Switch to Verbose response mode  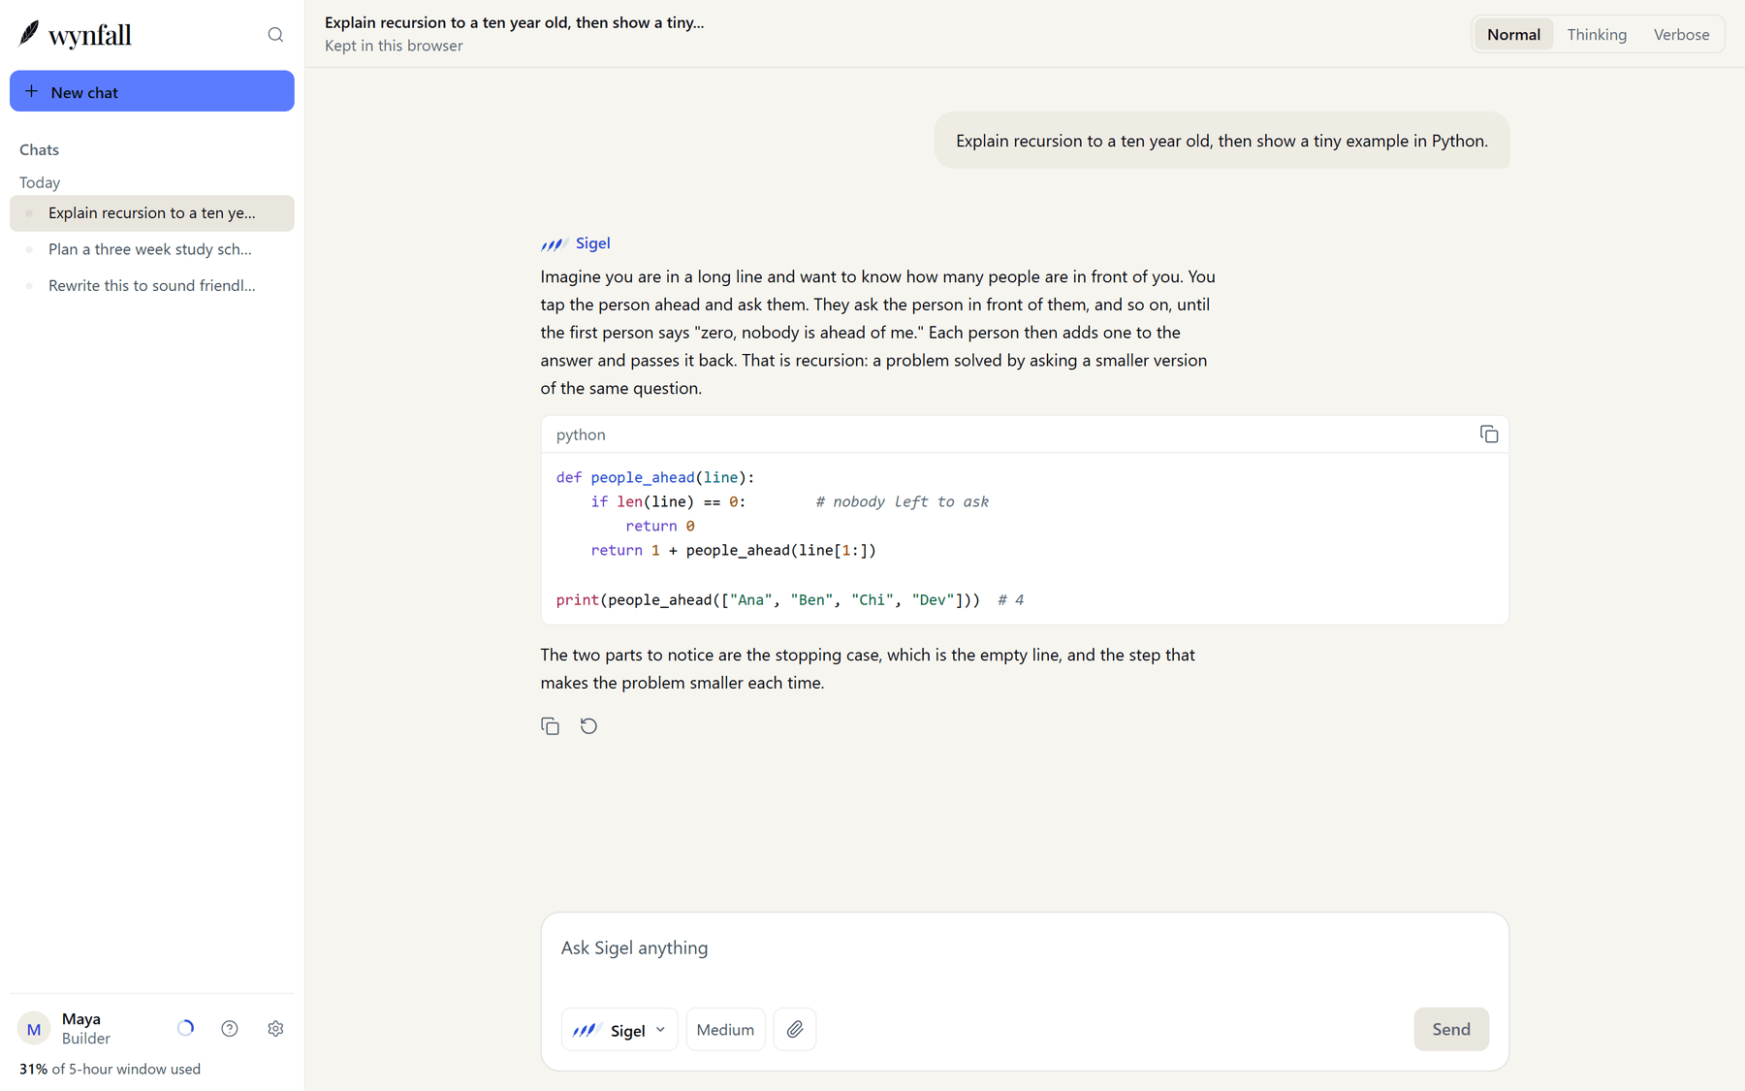(1681, 35)
